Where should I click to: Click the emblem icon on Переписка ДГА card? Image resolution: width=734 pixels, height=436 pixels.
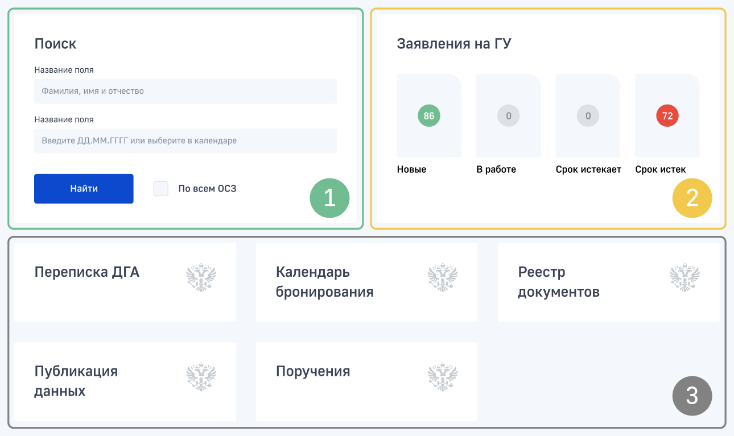201,278
